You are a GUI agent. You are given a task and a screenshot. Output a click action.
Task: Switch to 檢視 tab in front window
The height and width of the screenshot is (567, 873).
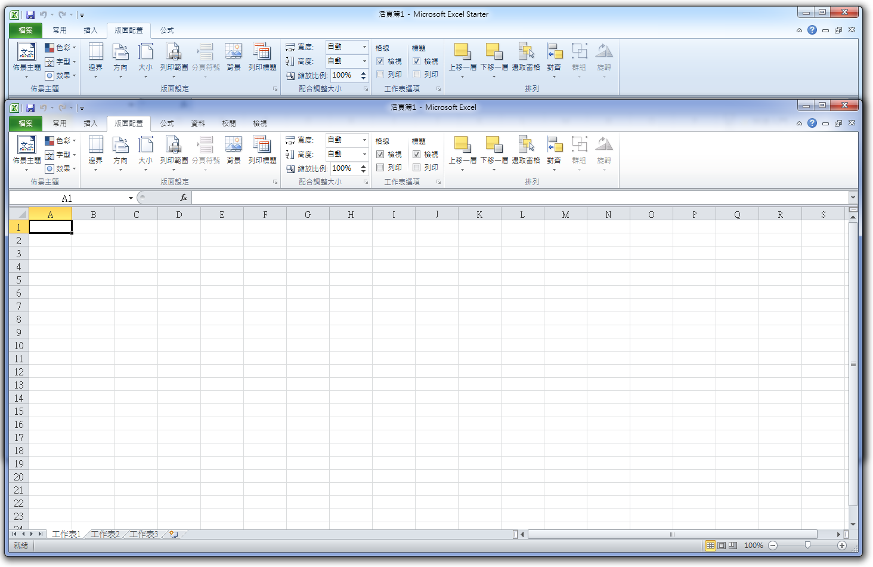click(x=260, y=124)
